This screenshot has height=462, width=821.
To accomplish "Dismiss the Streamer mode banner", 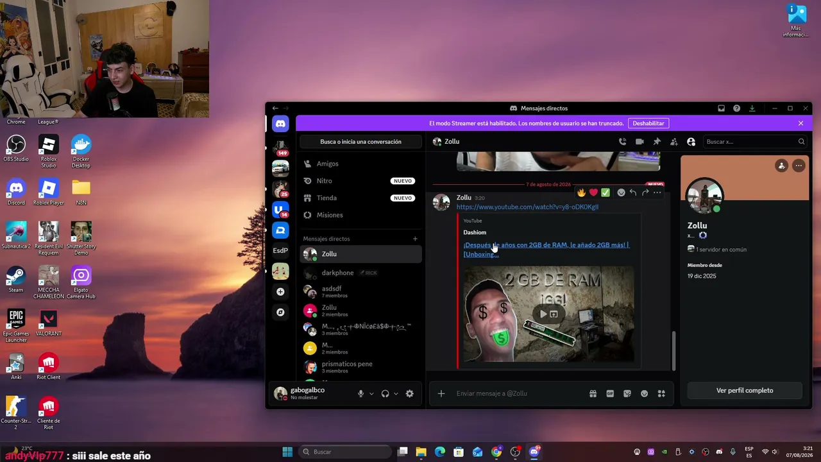I will tap(800, 123).
